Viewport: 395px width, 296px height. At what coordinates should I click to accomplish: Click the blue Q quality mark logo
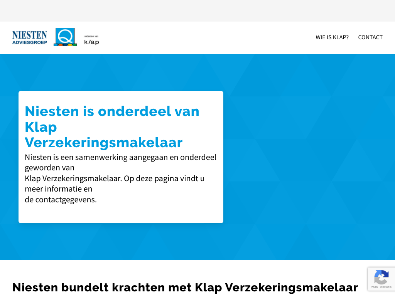pos(65,37)
